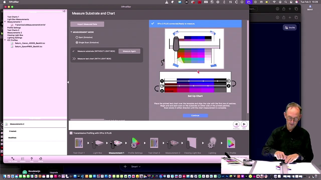Open the Test Chart 2 workflow step icon
The height and width of the screenshot is (180, 321).
[154, 143]
